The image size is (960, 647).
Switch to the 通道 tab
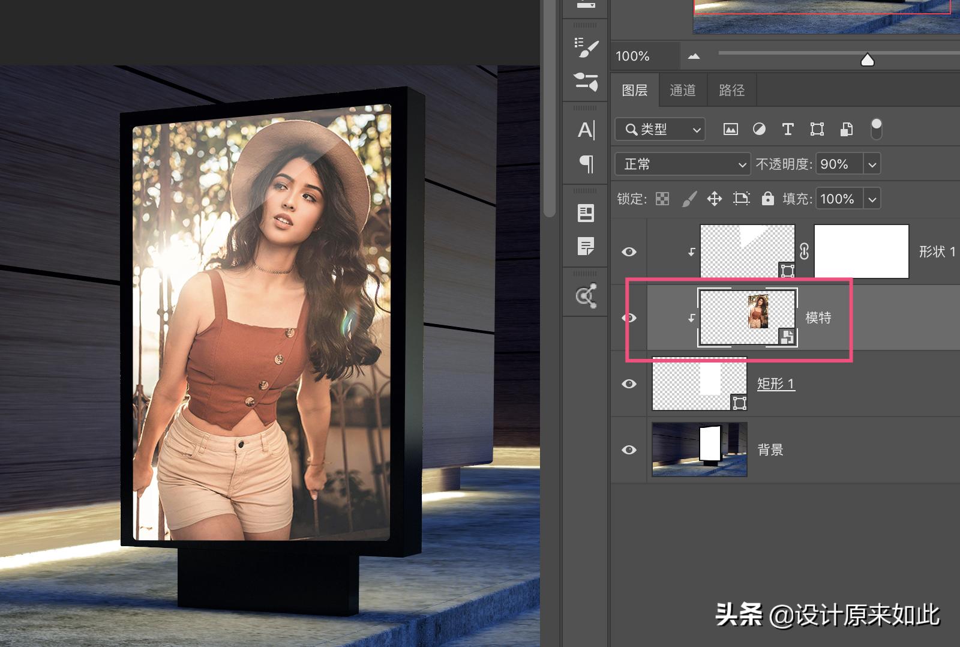pos(683,90)
